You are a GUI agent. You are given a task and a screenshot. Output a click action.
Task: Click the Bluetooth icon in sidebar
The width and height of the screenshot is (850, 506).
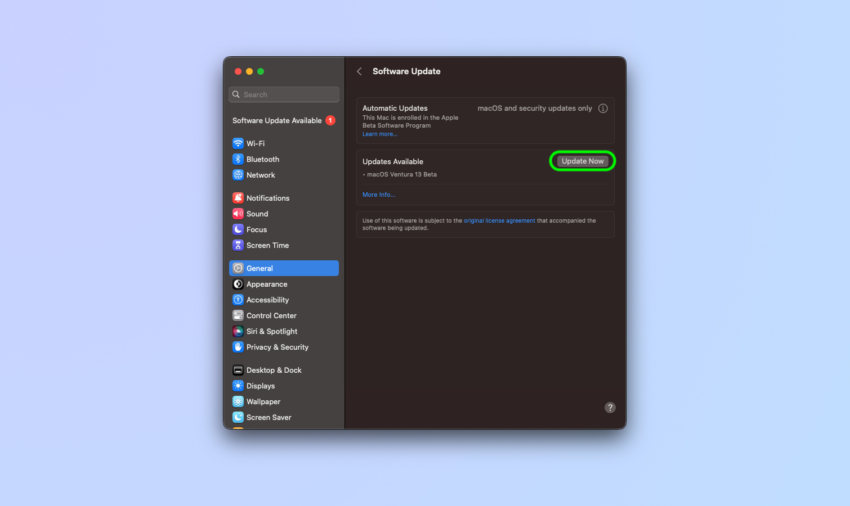click(238, 159)
